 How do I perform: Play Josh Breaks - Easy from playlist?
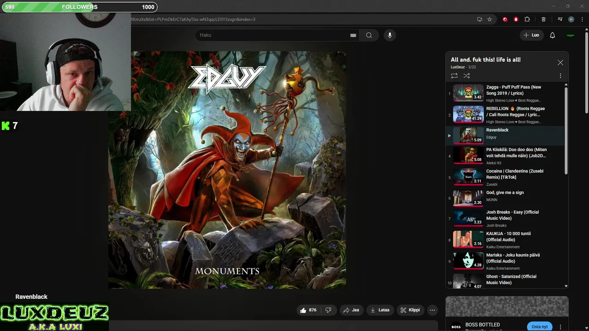[505, 218]
